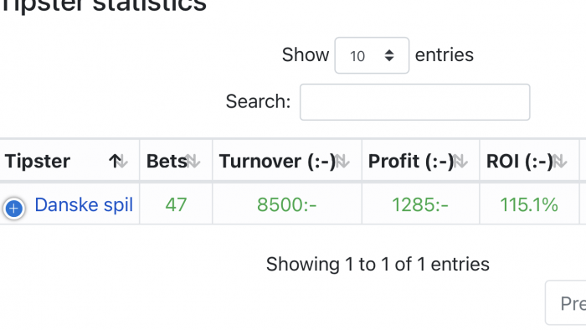Select the 115.1% ROI cell

pos(529,204)
